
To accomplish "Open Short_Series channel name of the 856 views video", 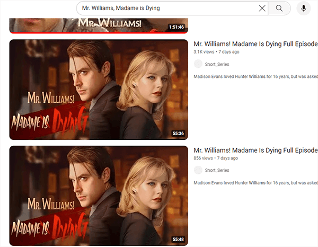I will [217, 170].
